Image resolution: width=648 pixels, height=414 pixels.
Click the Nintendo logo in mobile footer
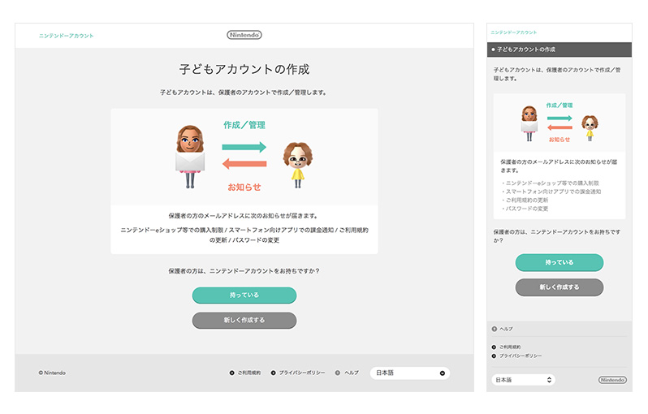coord(612,380)
